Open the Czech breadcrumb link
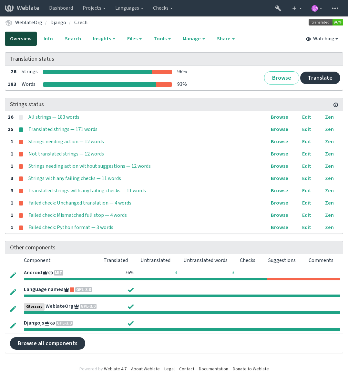Screen dimensions: 348x381 point(81,23)
